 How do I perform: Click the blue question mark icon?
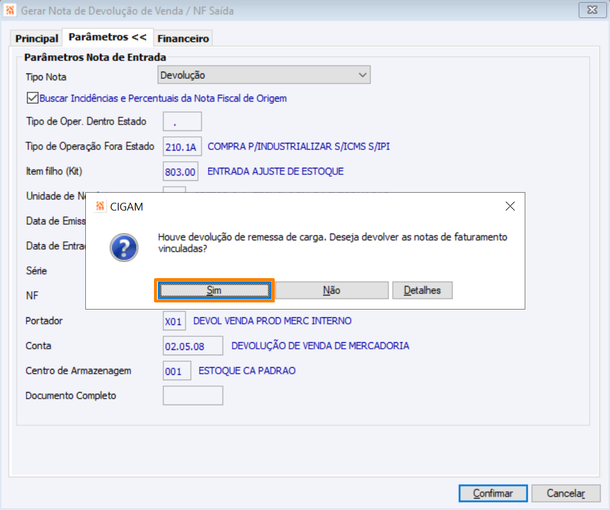[124, 247]
